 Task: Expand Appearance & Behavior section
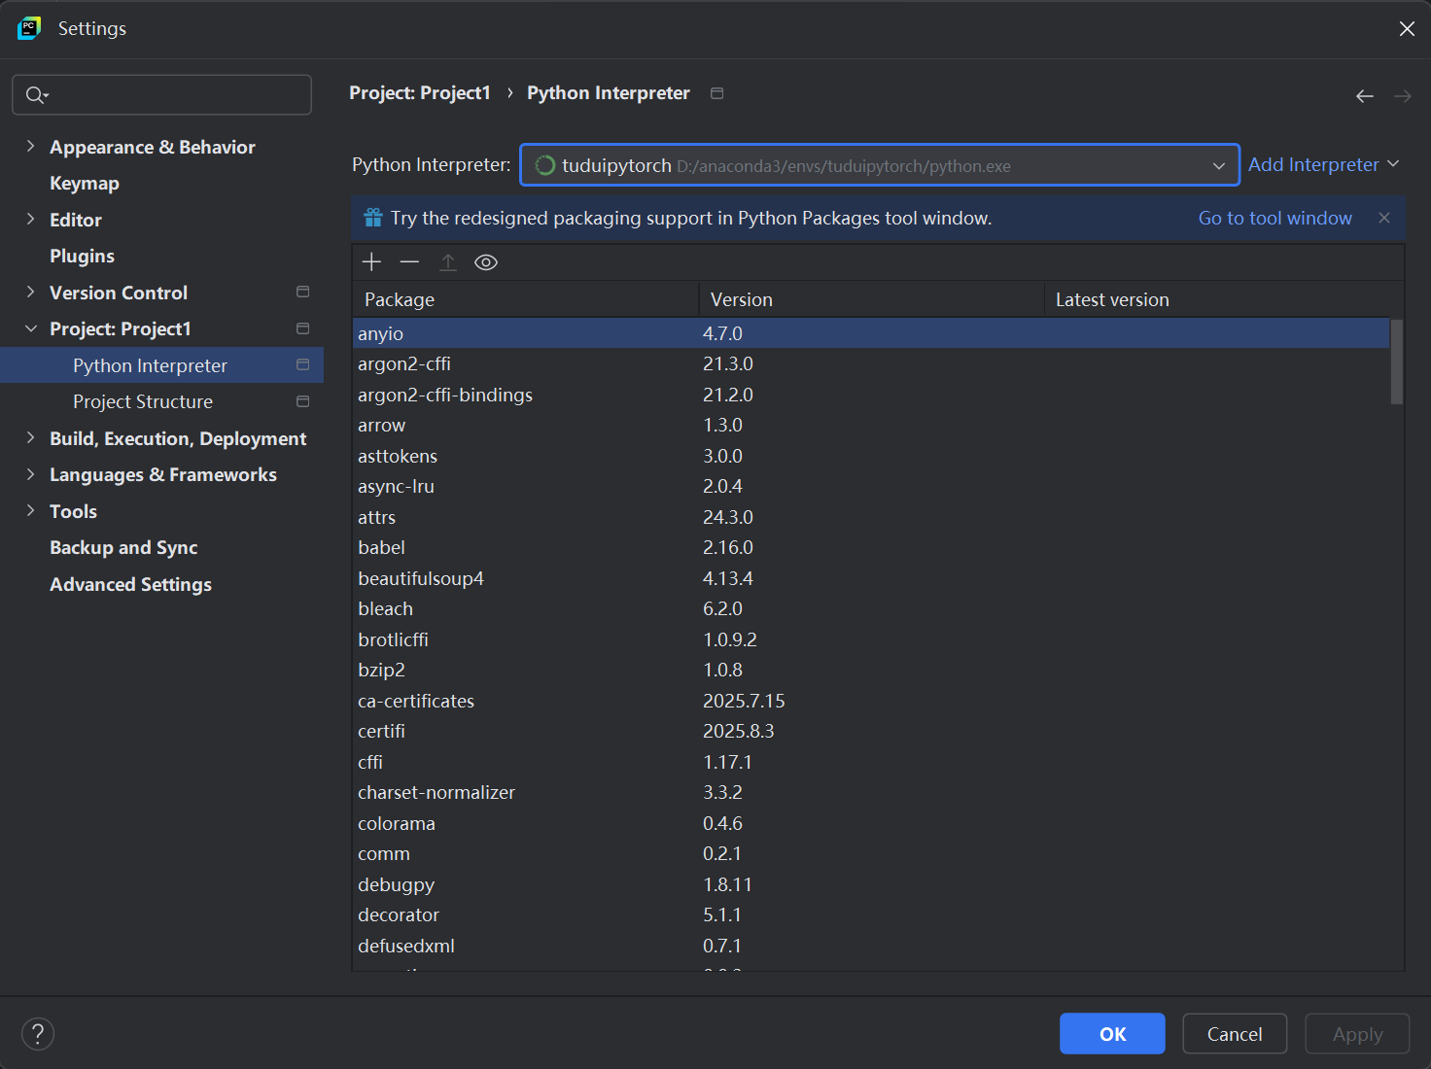pyautogui.click(x=30, y=146)
